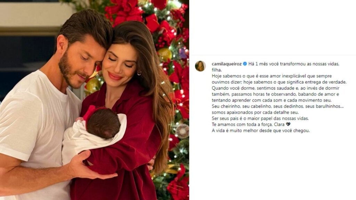Open the camilaqueiroz profile avatar
Viewport: 356px width, 200px height.
pos(200,66)
